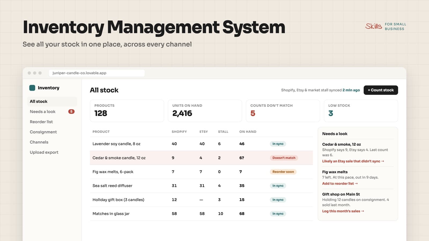Follow the 'Likely an Etsy sale that didn't sync' link
The width and height of the screenshot is (429, 241).
[353, 161]
